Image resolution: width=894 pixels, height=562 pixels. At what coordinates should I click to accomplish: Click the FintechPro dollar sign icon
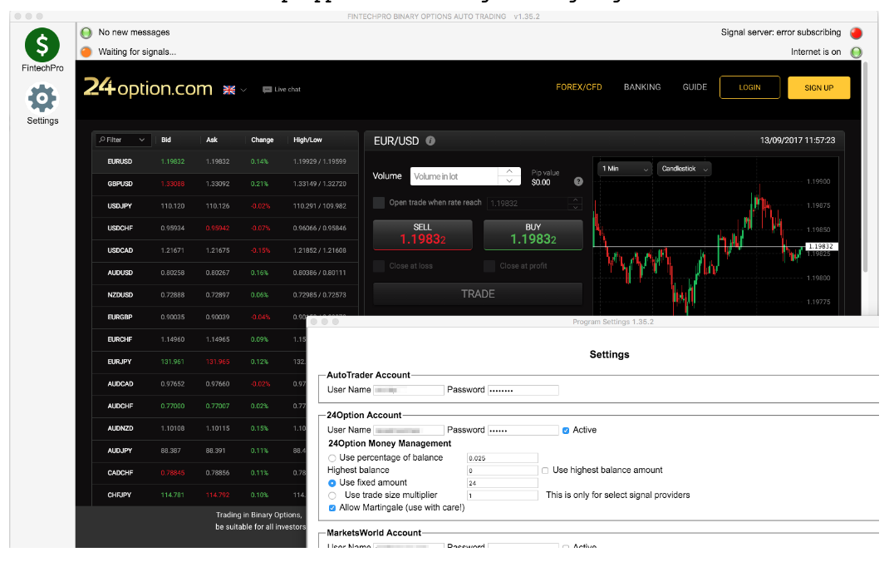point(42,44)
